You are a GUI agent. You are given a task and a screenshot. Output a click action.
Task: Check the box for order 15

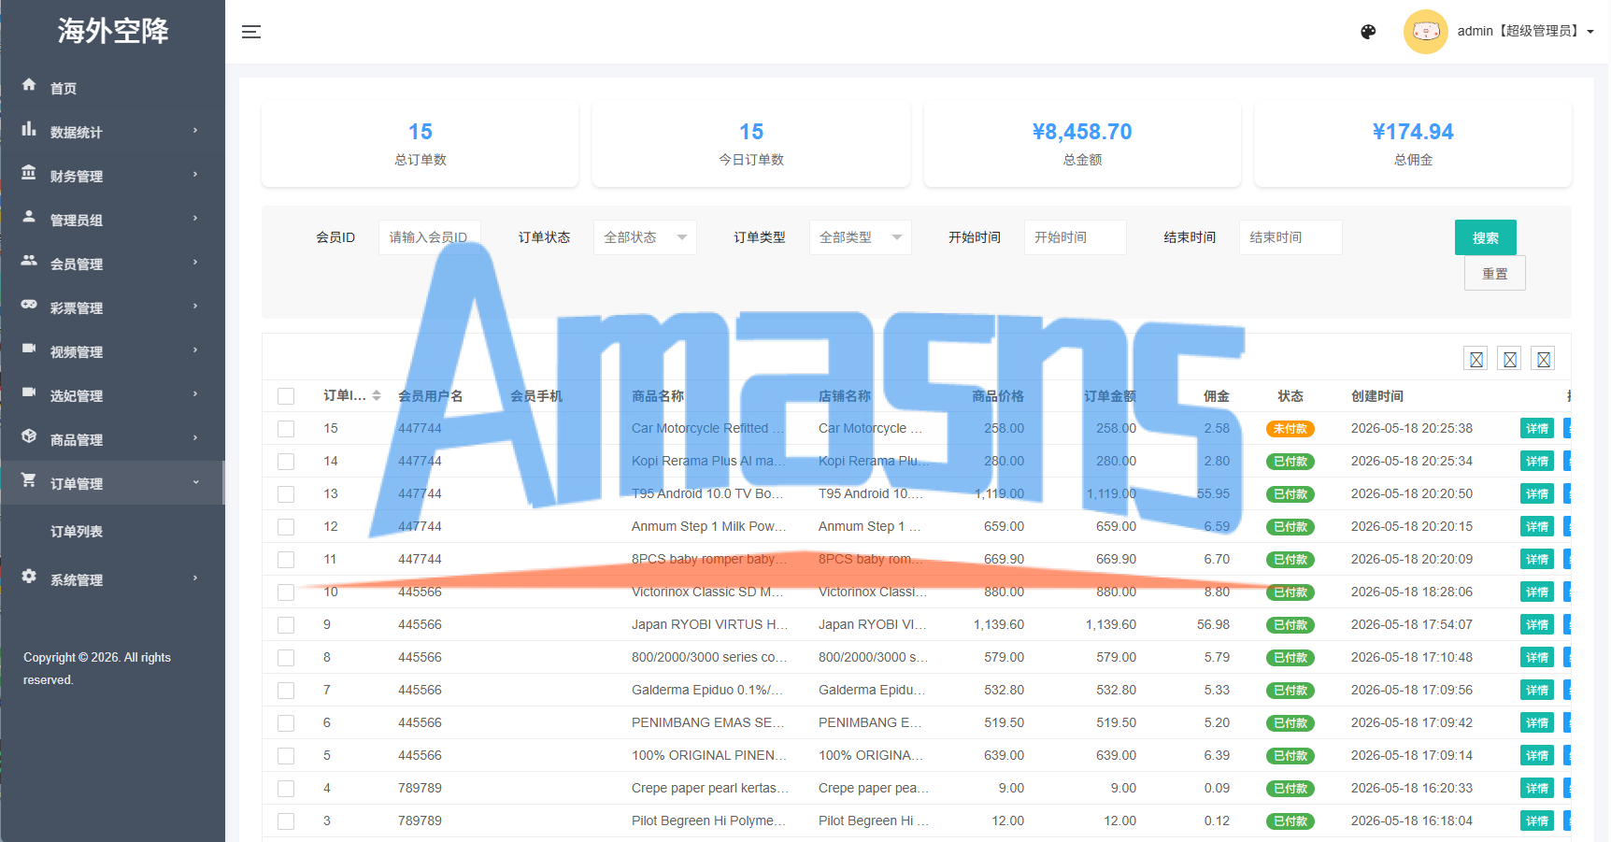(286, 429)
